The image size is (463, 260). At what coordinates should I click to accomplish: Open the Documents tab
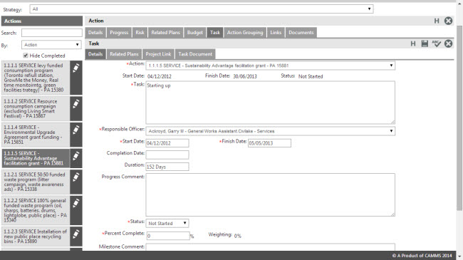click(301, 33)
